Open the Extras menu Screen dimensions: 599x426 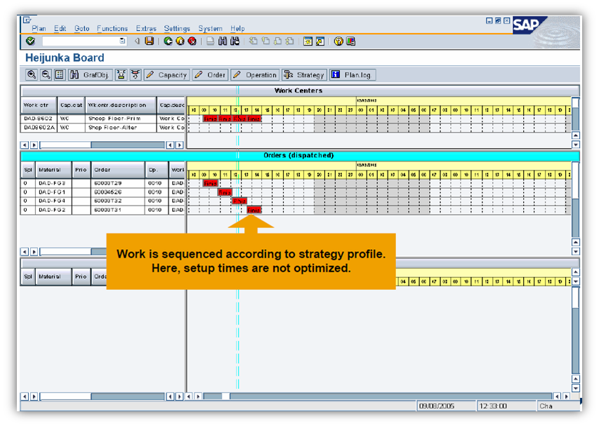click(x=146, y=28)
